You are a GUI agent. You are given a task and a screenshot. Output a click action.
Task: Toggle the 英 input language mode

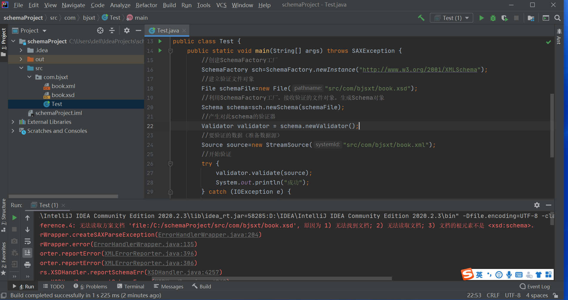click(x=479, y=275)
